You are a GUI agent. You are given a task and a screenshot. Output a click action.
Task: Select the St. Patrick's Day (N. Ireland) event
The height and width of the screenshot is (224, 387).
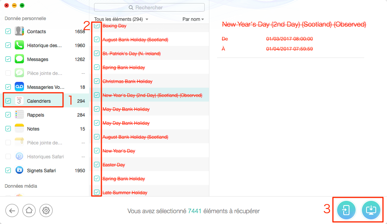point(132,53)
